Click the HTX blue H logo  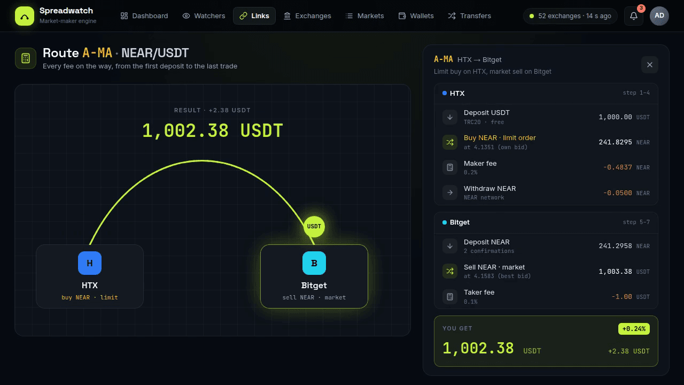tap(90, 263)
